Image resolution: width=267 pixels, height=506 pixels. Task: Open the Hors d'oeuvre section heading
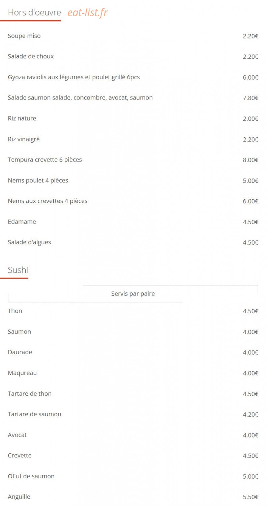(34, 13)
